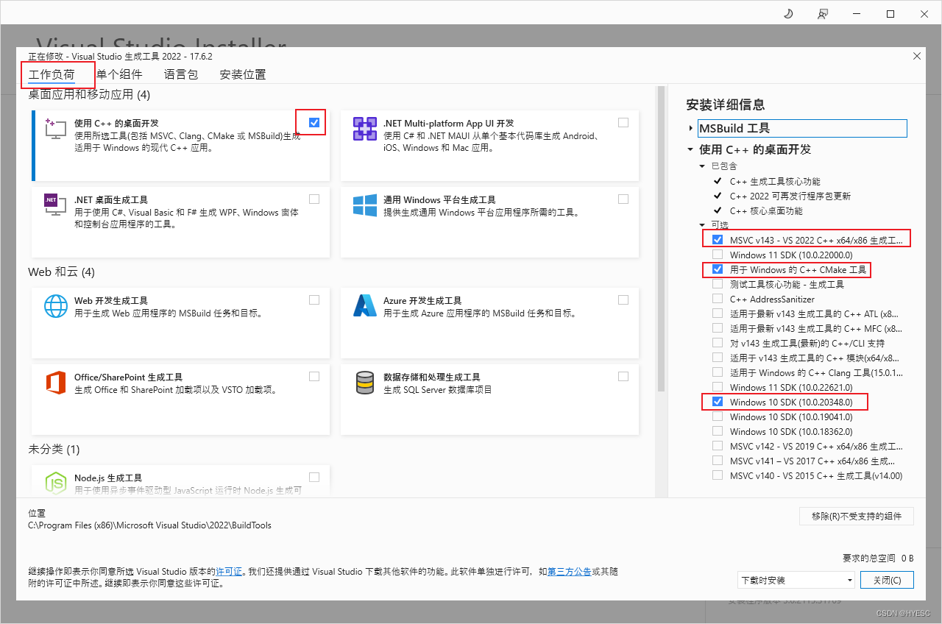Open the 语言包 tab
The width and height of the screenshot is (942, 624).
click(180, 74)
